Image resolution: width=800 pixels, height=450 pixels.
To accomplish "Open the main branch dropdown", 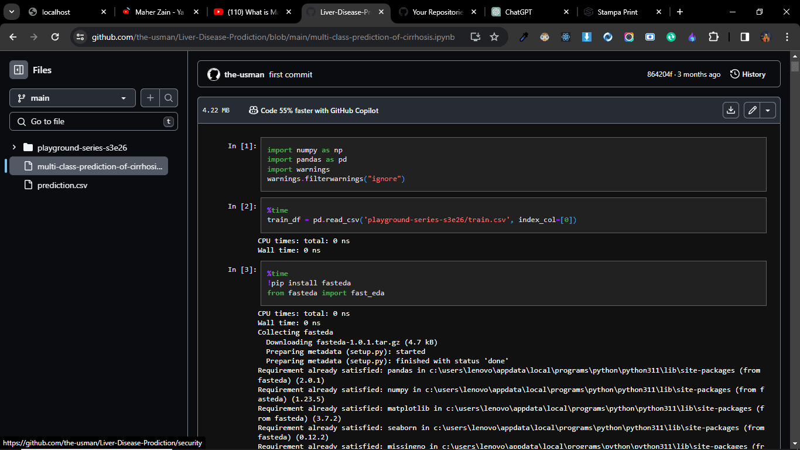I will (73, 98).
